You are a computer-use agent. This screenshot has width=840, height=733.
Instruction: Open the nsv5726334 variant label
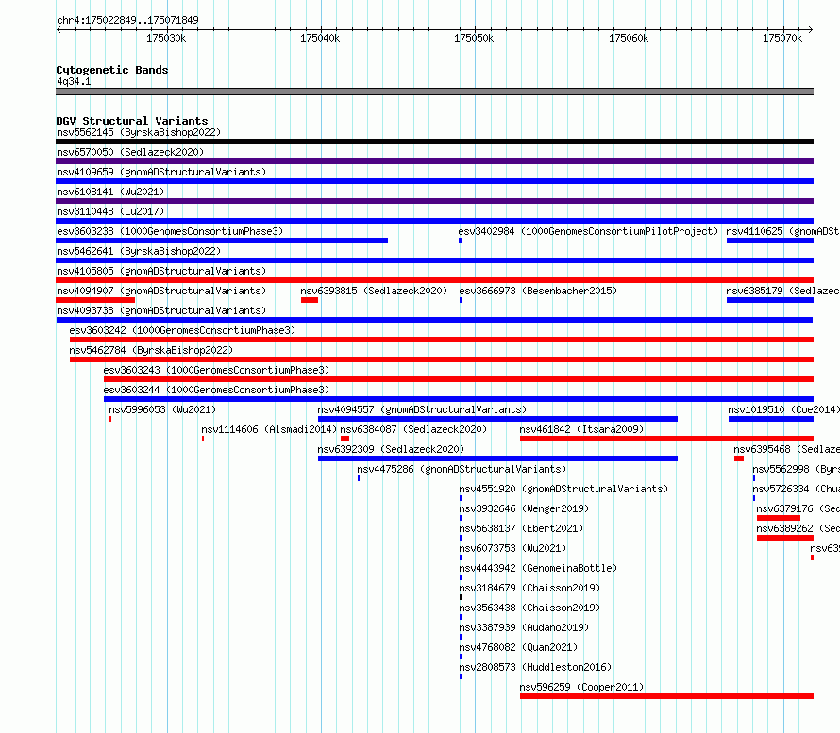pyautogui.click(x=796, y=489)
